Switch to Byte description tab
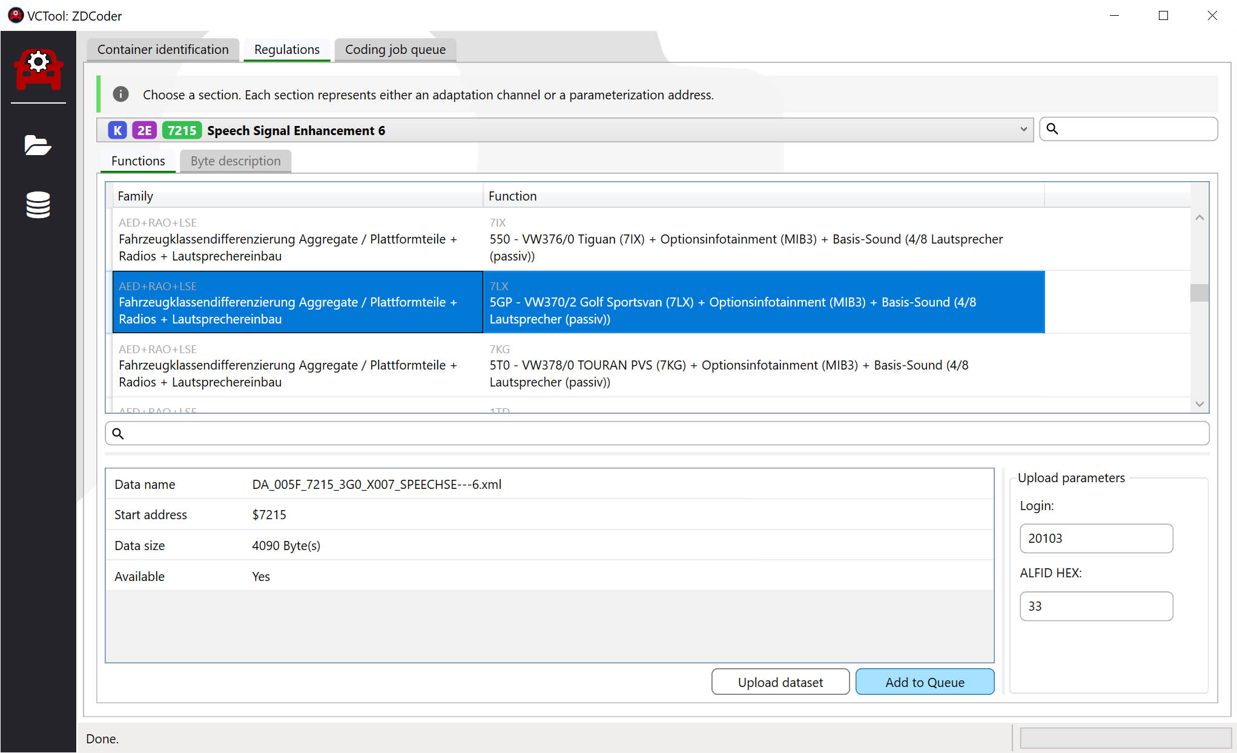 coord(236,161)
